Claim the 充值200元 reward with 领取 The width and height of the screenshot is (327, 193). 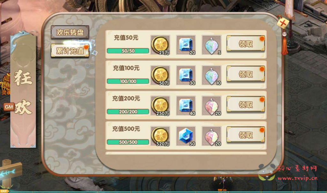246,104
